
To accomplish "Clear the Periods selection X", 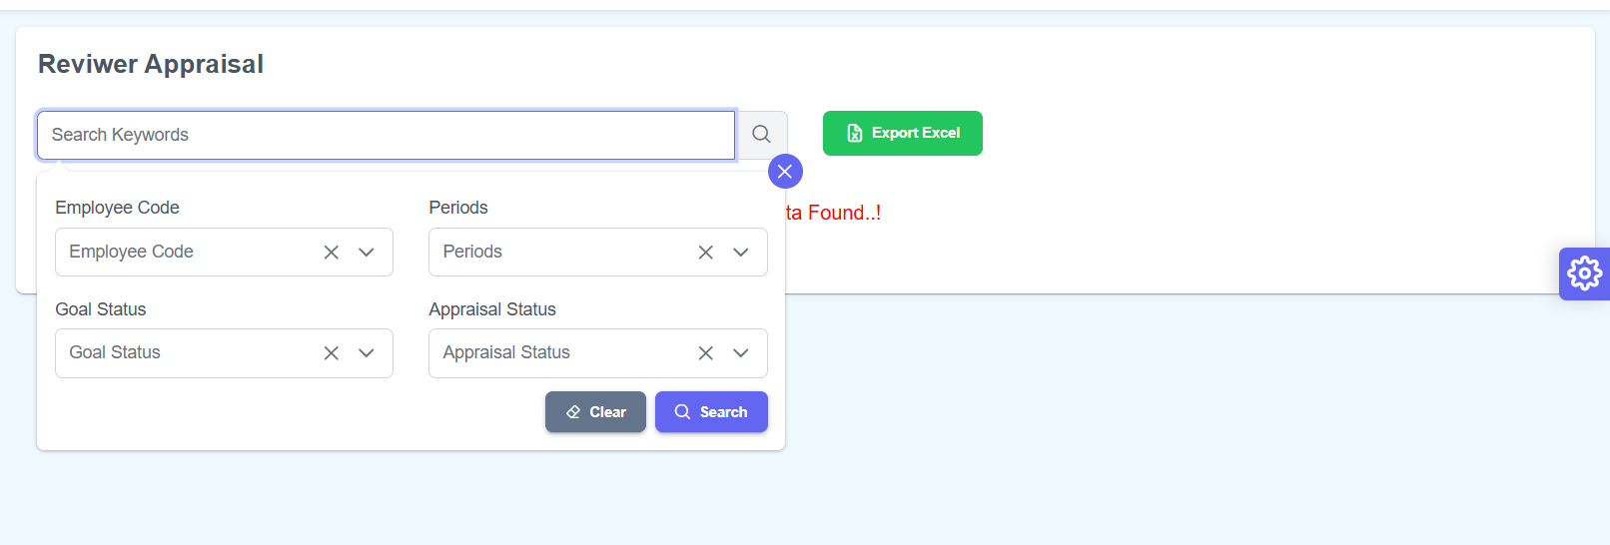I will tap(705, 253).
